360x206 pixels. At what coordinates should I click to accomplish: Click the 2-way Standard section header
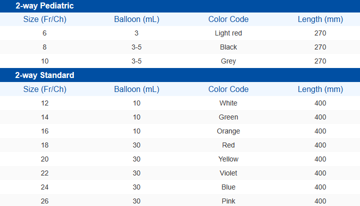point(45,75)
